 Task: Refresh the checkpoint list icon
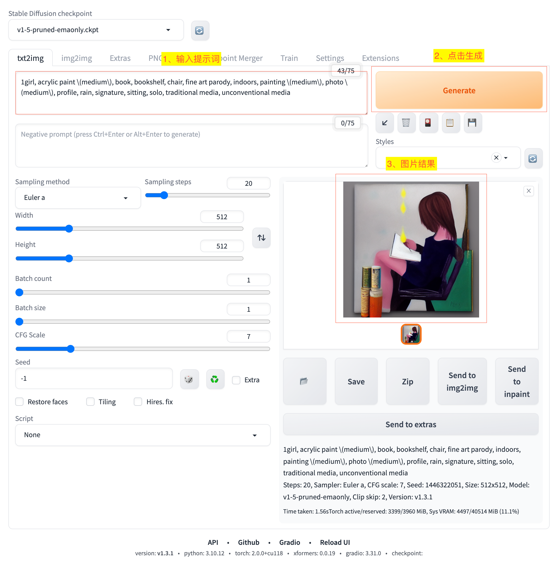[x=200, y=31]
